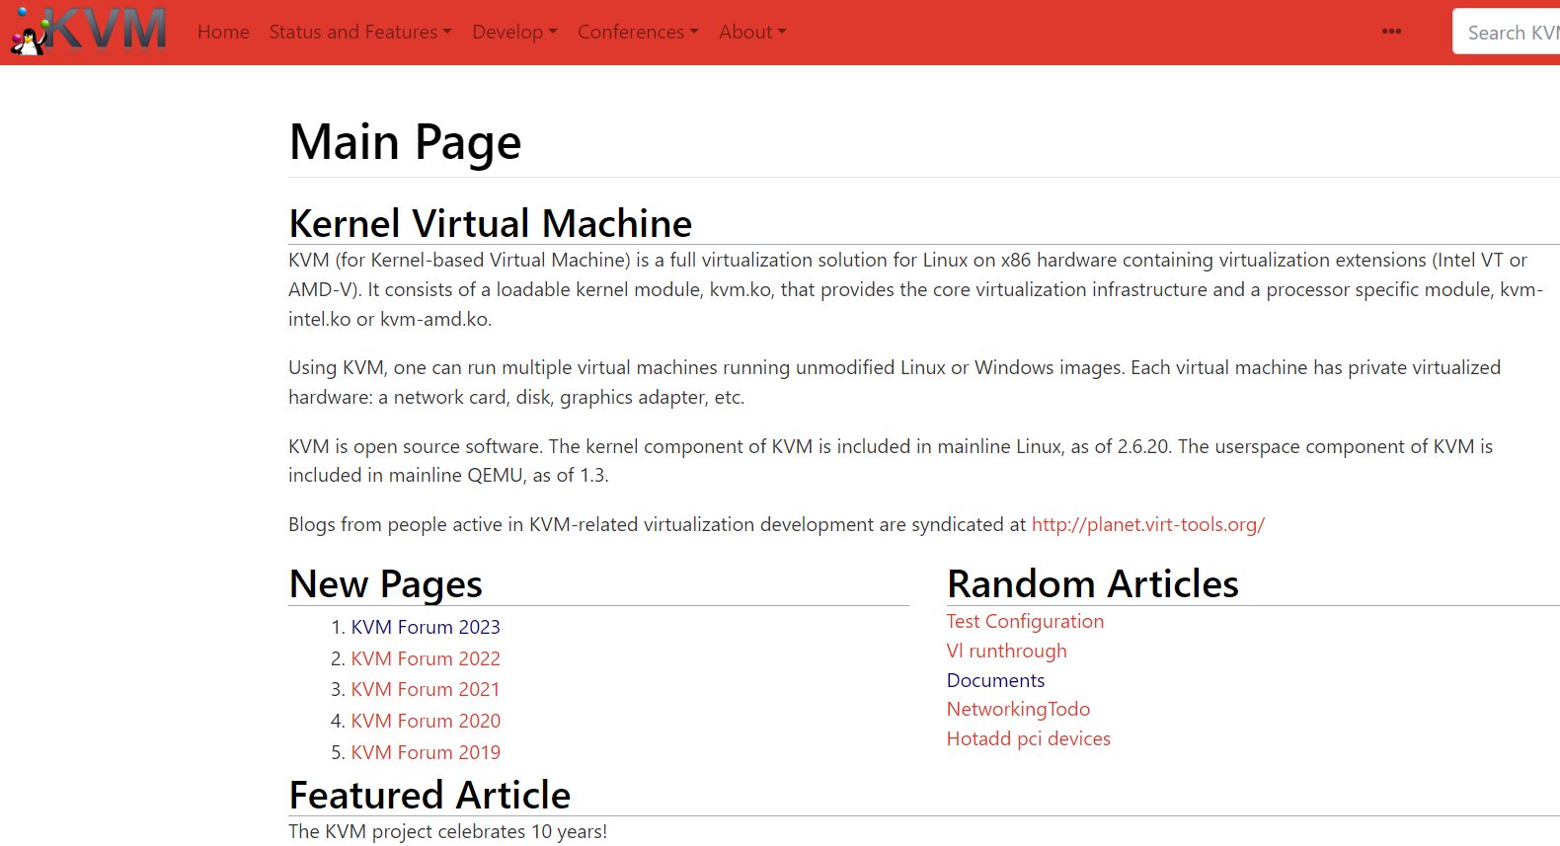This screenshot has width=1560, height=846.
Task: Visit the KVM Forum 2021 link
Action: pos(426,689)
